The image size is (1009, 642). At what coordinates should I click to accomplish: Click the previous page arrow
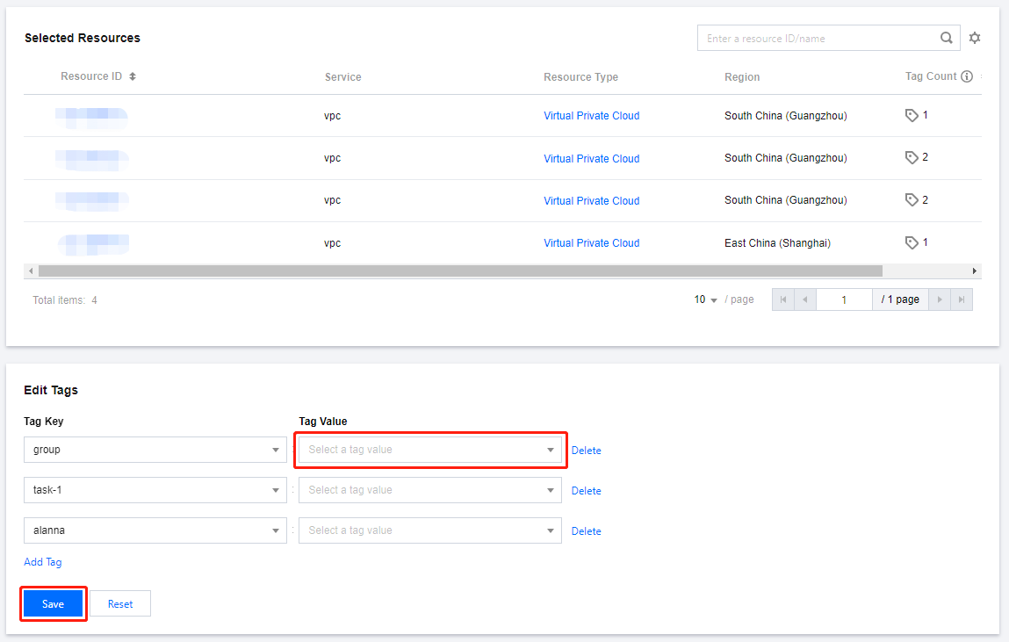click(x=805, y=299)
